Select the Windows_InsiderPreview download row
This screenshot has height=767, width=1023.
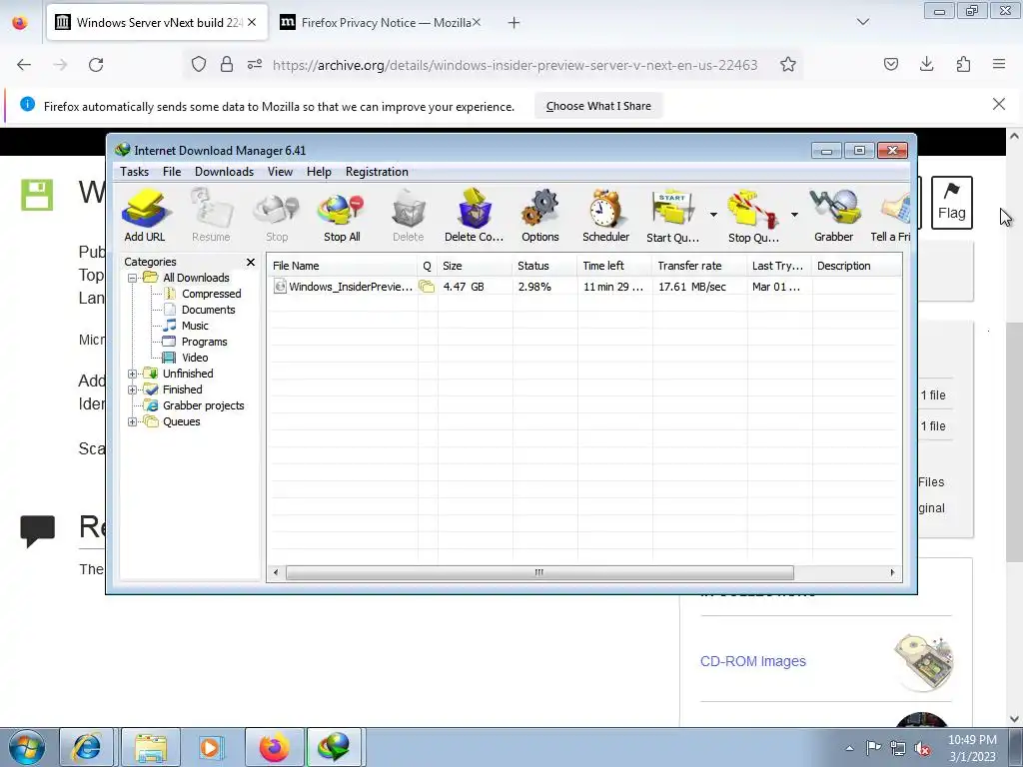pos(583,287)
